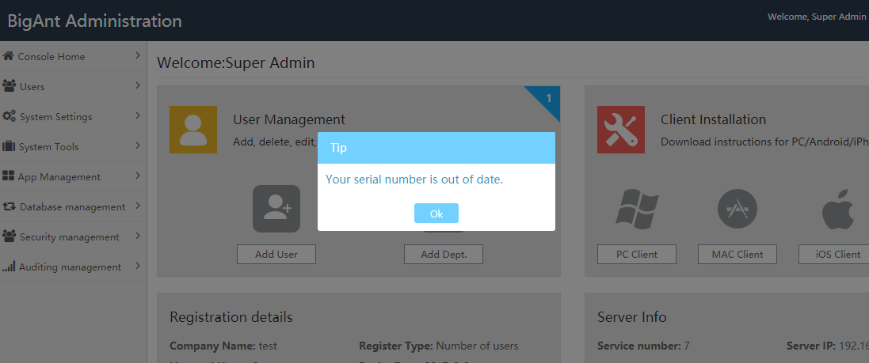
Task: Open the App Management menu item
Action: 73,176
